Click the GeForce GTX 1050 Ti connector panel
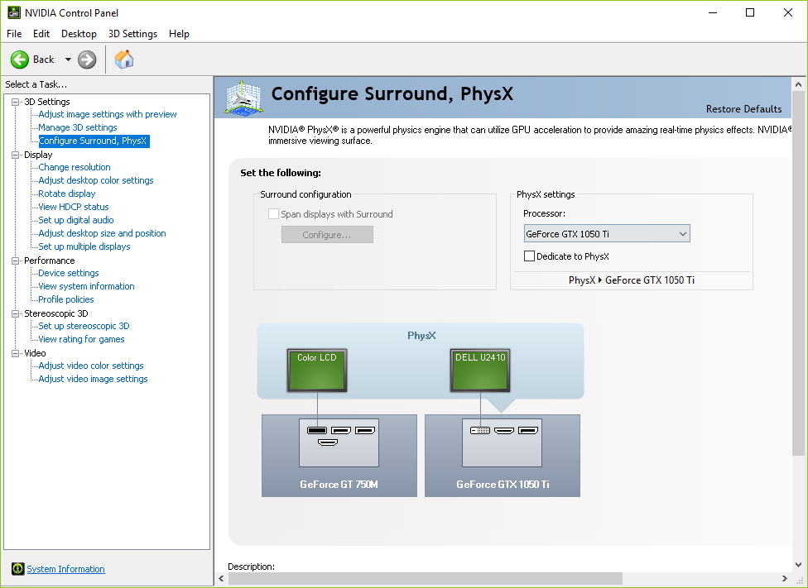808x588 pixels. pyautogui.click(x=502, y=442)
